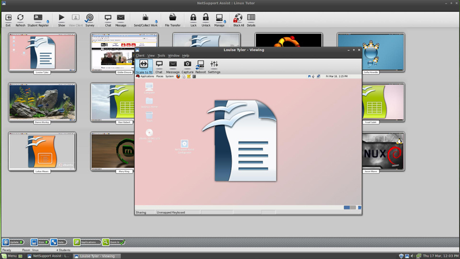Expand the Student Register dropdown arrow
Viewport: 460px width, 259px height.
click(x=48, y=22)
